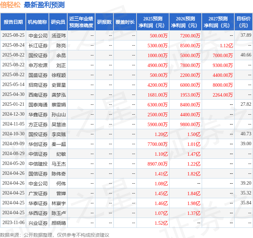Screen dimensions: 253x238
Task: Click the 2264.00万 forecast value
Action: coord(223,95)
